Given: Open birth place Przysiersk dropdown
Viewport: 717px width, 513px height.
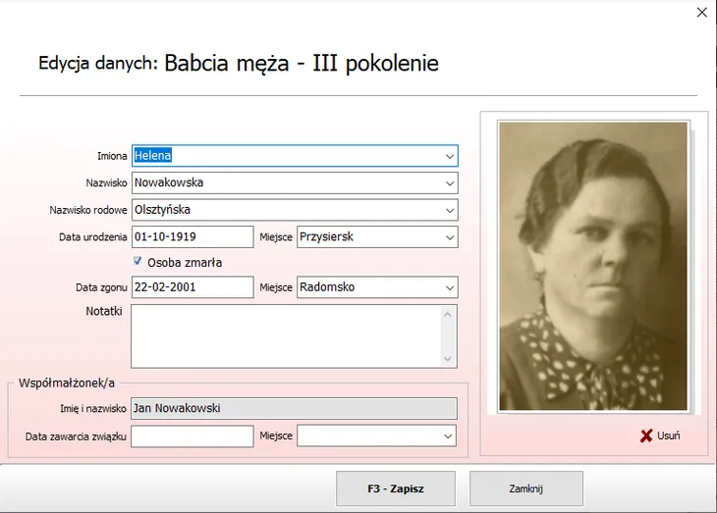Looking at the screenshot, I should point(450,237).
